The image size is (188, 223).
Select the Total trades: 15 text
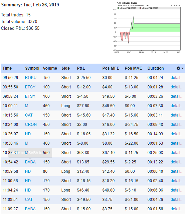pyautogui.click(x=16, y=15)
